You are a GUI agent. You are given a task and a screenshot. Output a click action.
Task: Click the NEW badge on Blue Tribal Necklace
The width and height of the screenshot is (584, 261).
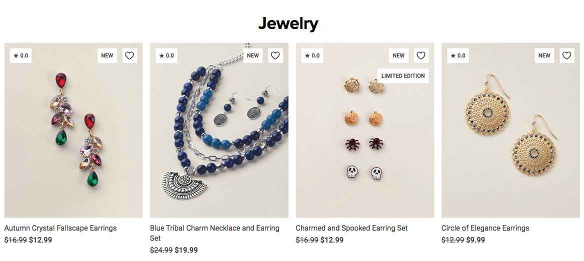pyautogui.click(x=253, y=56)
